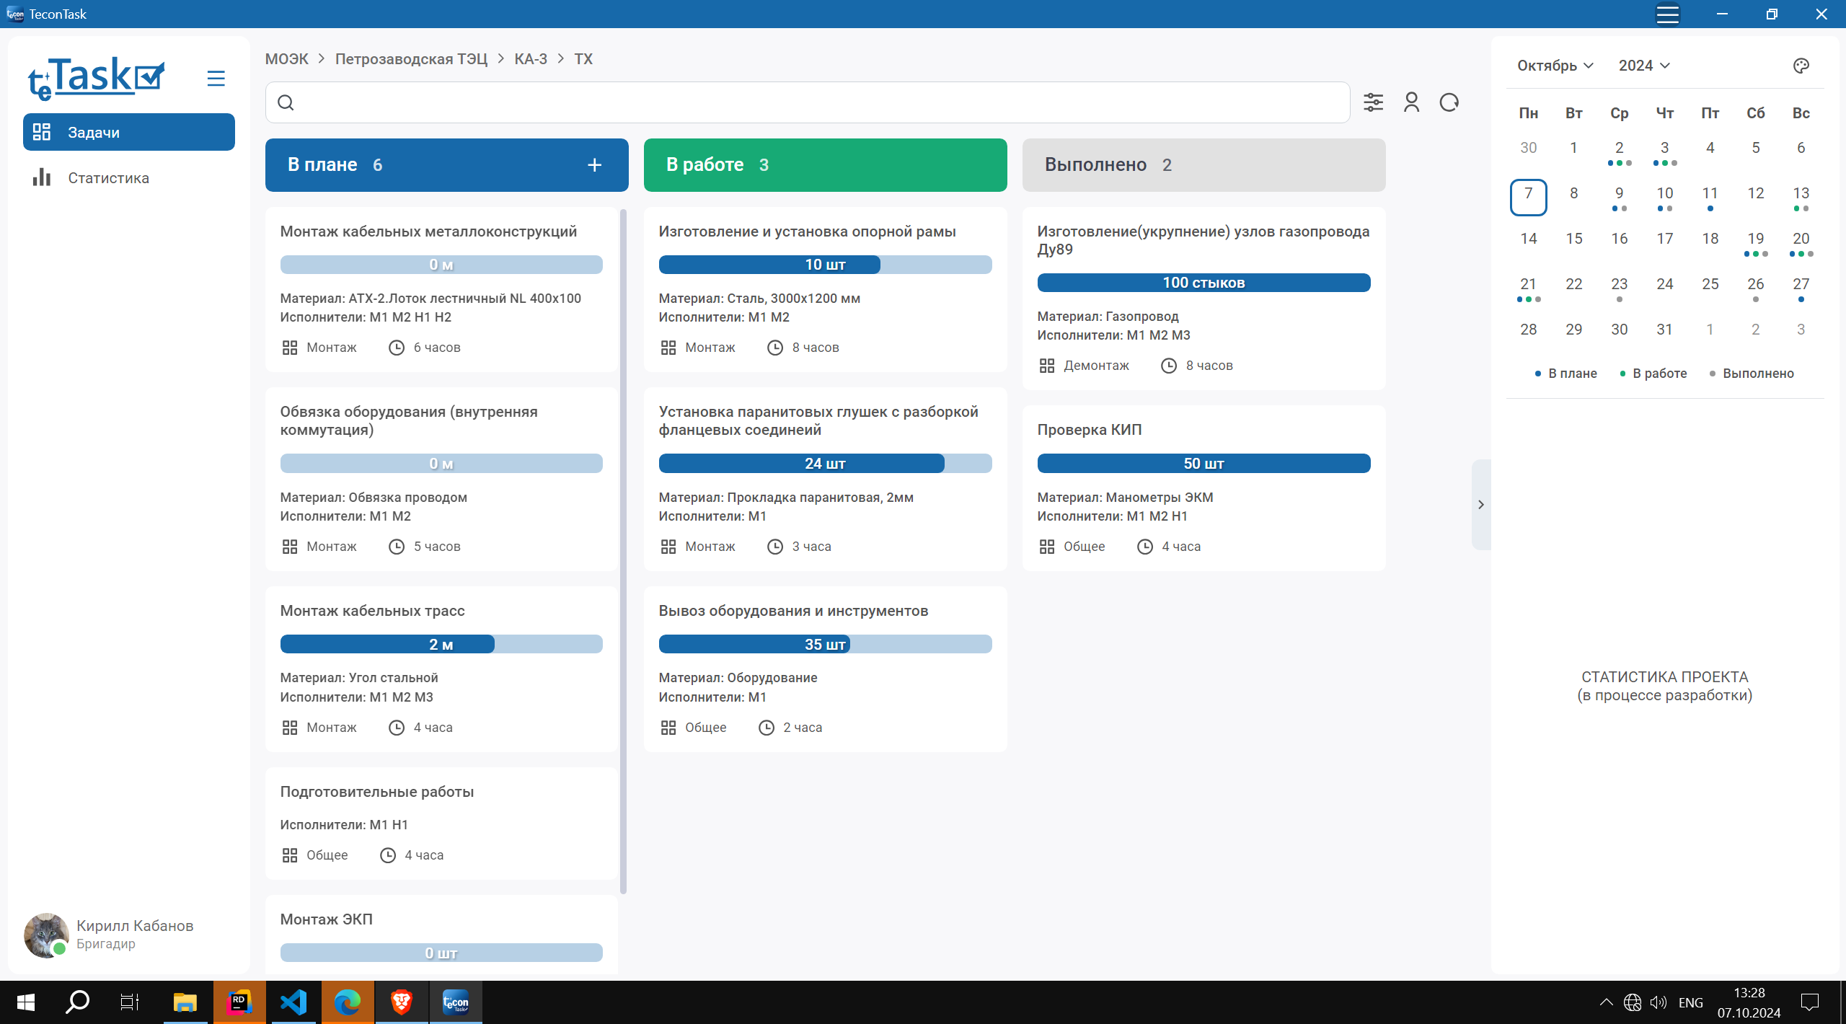
Task: Navigate to КА-3 breadcrumb link
Action: point(530,59)
